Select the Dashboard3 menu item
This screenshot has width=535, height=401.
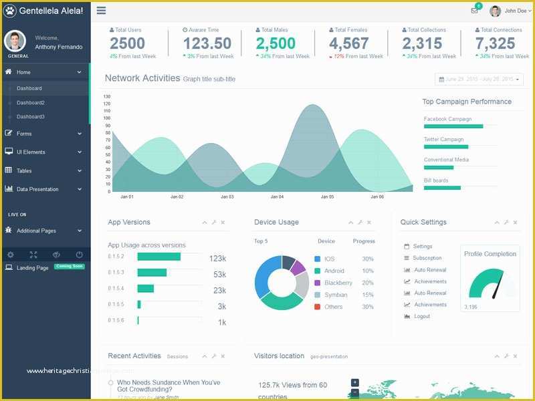pyautogui.click(x=31, y=116)
